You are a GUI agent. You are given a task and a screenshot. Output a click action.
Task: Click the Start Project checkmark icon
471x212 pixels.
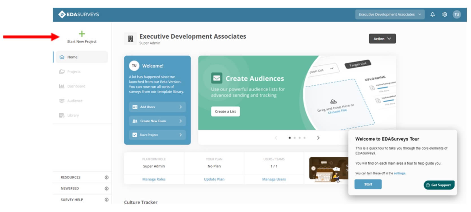click(x=135, y=135)
